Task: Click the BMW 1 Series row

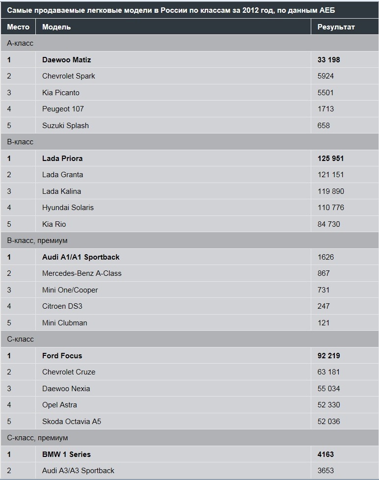Action: (189, 454)
